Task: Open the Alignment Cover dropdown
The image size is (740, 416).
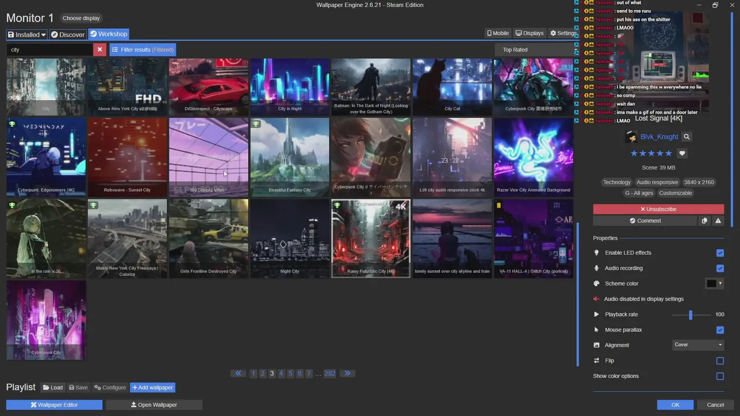Action: 698,345
